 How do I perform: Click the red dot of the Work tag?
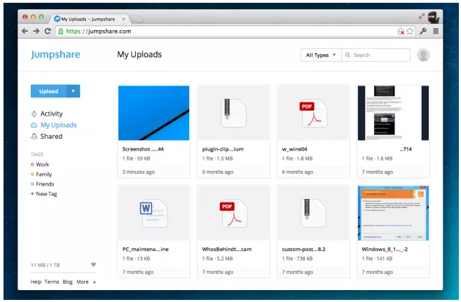click(x=32, y=165)
